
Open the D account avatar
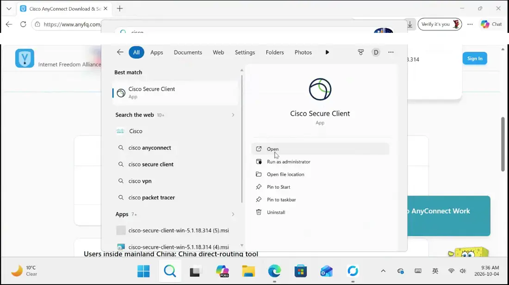pos(376,52)
